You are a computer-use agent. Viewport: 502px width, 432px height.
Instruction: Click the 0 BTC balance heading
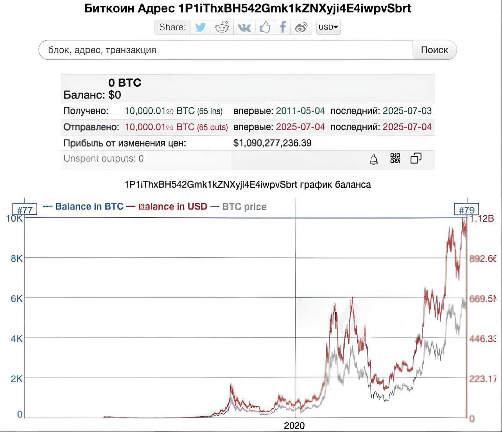(125, 83)
